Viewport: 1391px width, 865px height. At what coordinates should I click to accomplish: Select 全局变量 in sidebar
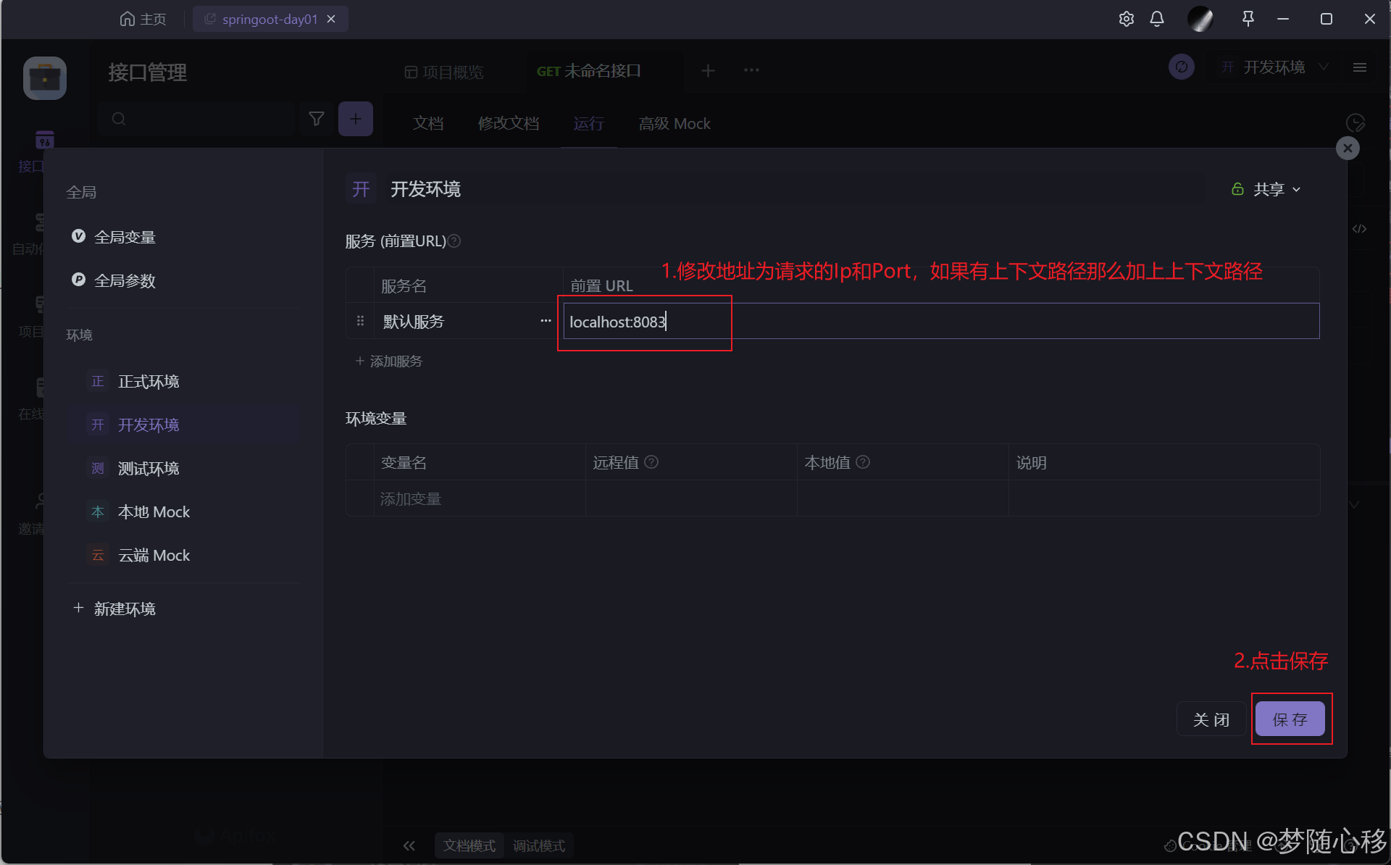125,237
